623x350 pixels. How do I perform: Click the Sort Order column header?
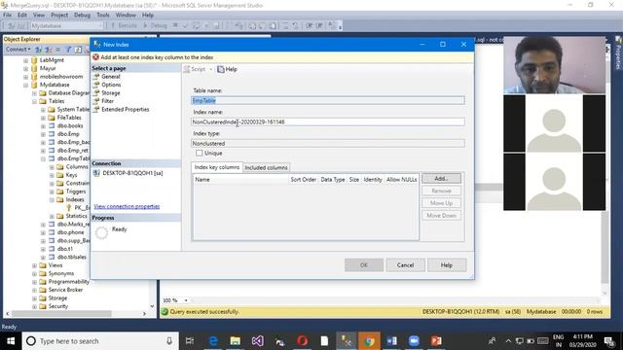tap(303, 179)
